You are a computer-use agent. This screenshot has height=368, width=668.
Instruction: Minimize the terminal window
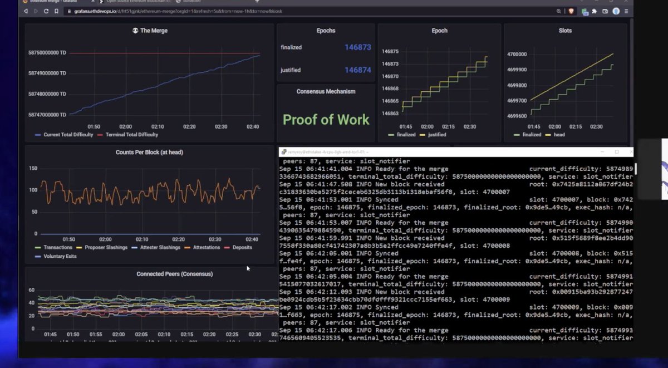(x=602, y=151)
